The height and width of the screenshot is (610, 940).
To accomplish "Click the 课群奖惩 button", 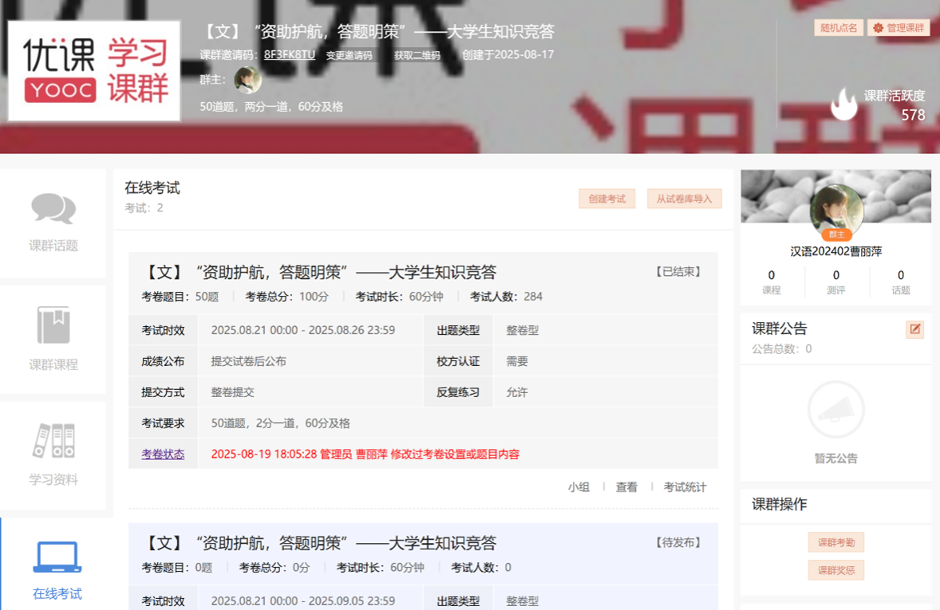I will pyautogui.click(x=835, y=570).
